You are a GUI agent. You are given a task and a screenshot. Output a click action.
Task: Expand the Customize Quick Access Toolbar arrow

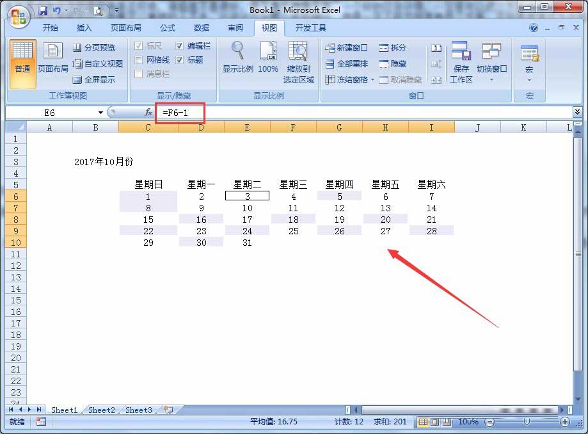(116, 11)
